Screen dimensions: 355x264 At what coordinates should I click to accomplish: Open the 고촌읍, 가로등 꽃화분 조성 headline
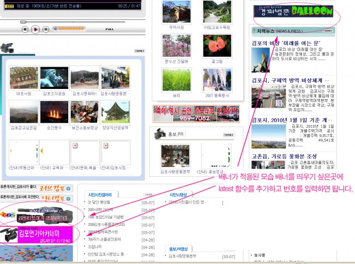284,156
